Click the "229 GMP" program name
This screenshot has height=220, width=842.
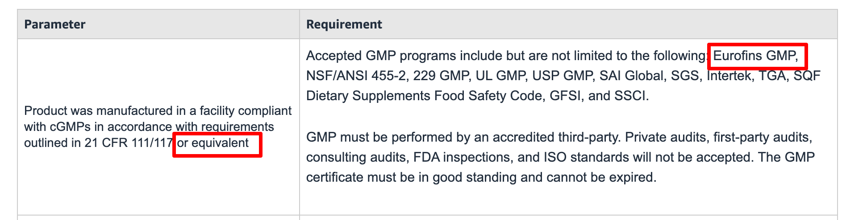pyautogui.click(x=440, y=76)
